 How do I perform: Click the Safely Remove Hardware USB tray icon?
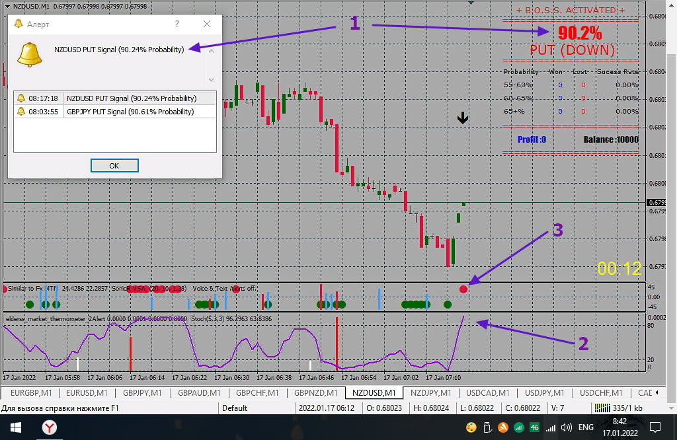tap(487, 427)
